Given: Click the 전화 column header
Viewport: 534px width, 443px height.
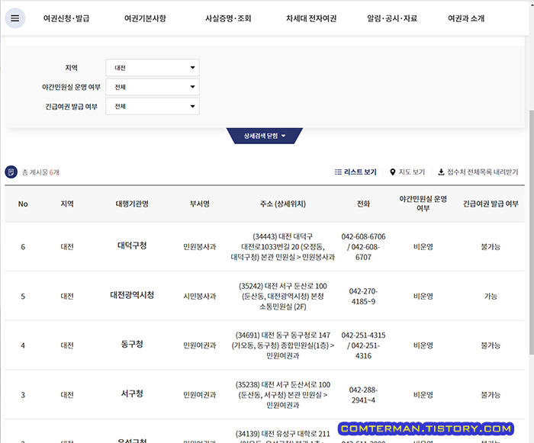Looking at the screenshot, I should 363,204.
